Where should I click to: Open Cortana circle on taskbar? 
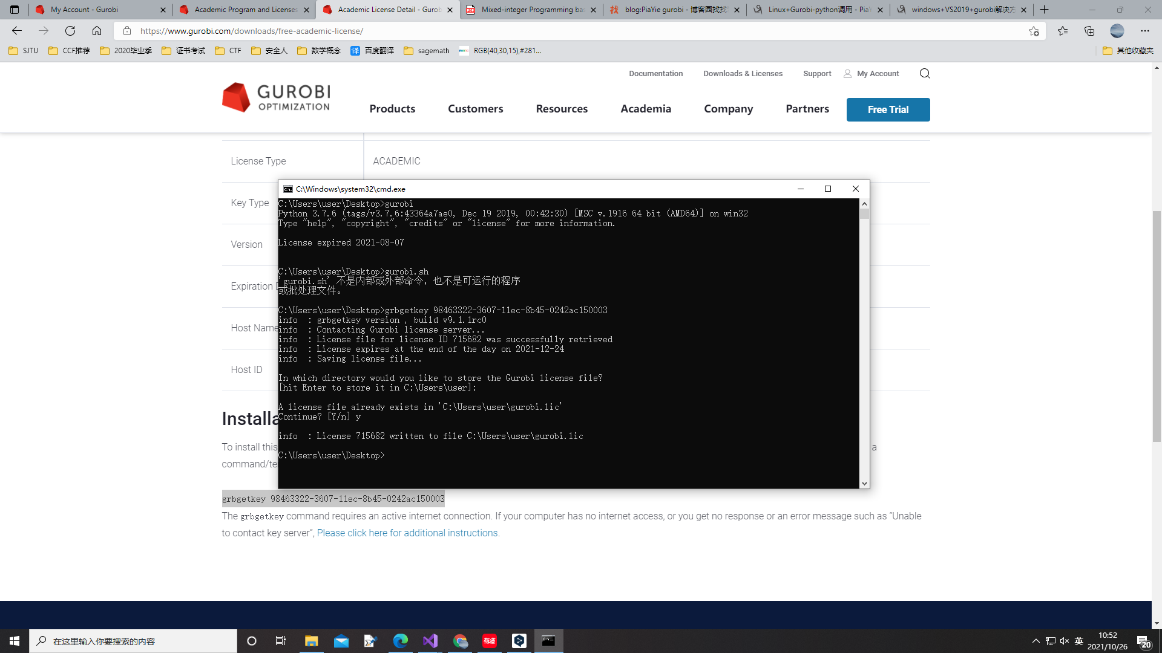(252, 641)
